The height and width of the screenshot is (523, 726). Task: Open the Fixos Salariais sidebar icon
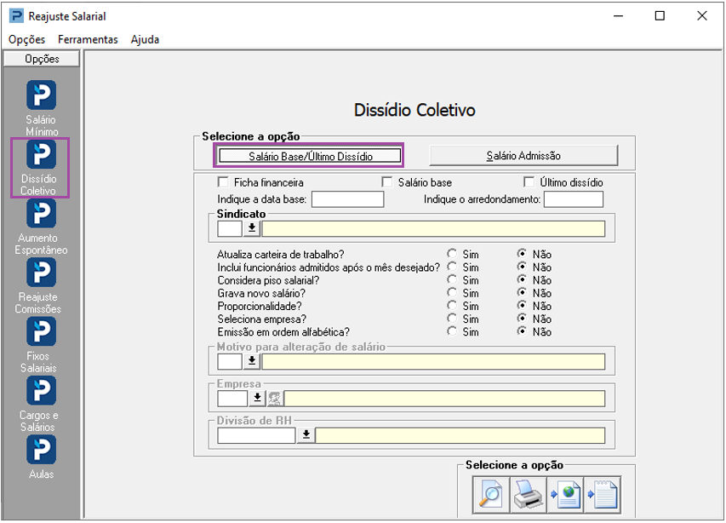pos(41,331)
